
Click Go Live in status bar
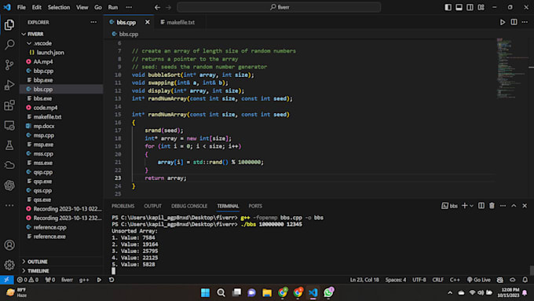(x=478, y=280)
